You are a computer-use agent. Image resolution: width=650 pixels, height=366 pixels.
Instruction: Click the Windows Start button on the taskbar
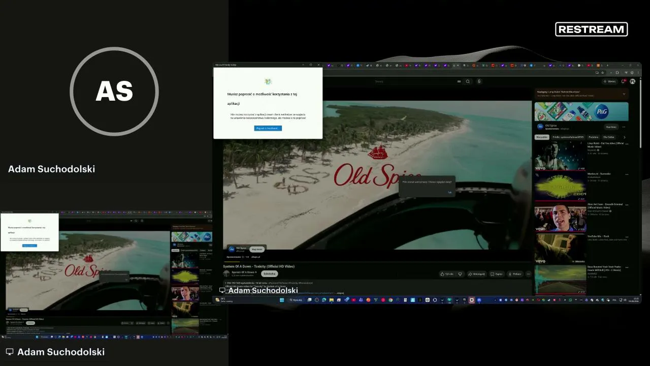coord(282,300)
